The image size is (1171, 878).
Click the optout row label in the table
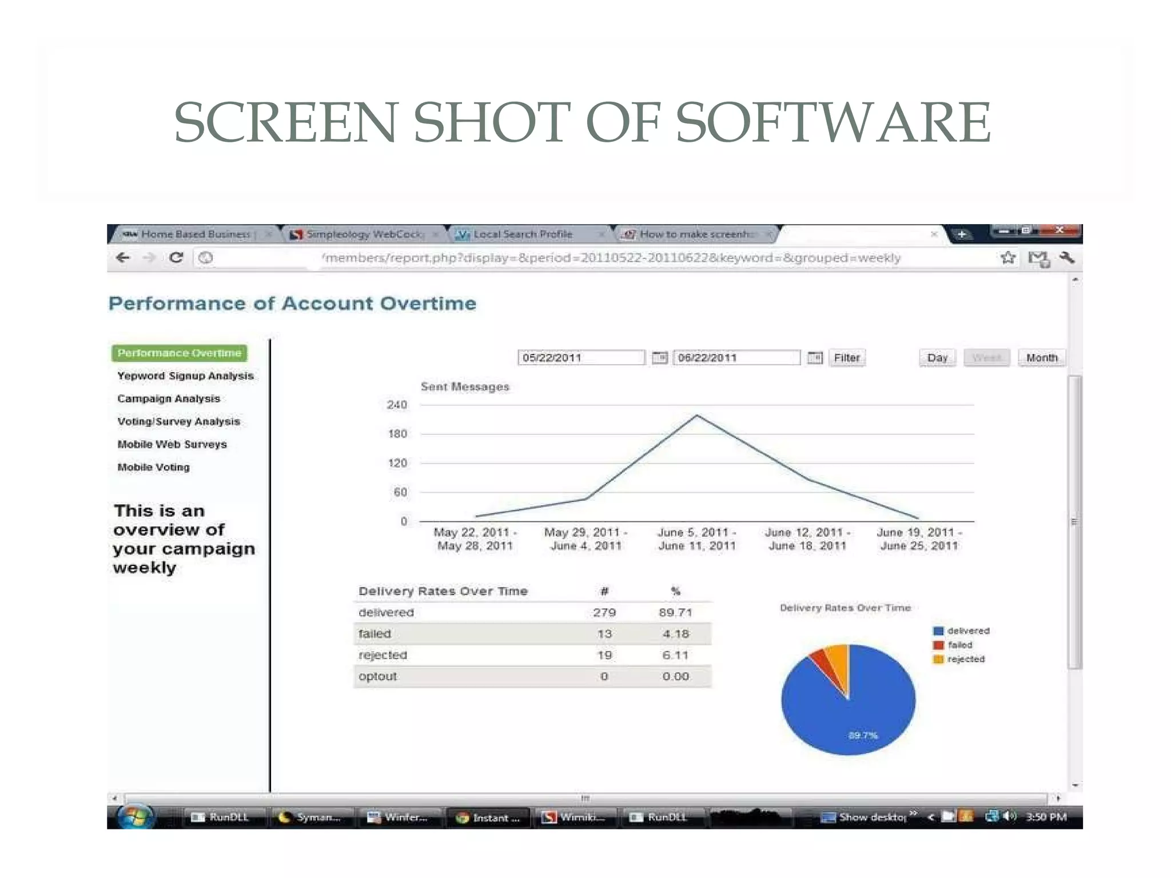pos(377,676)
